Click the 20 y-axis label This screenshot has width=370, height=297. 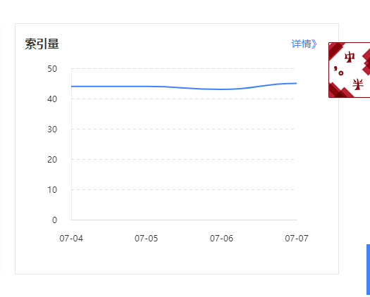click(x=52, y=160)
